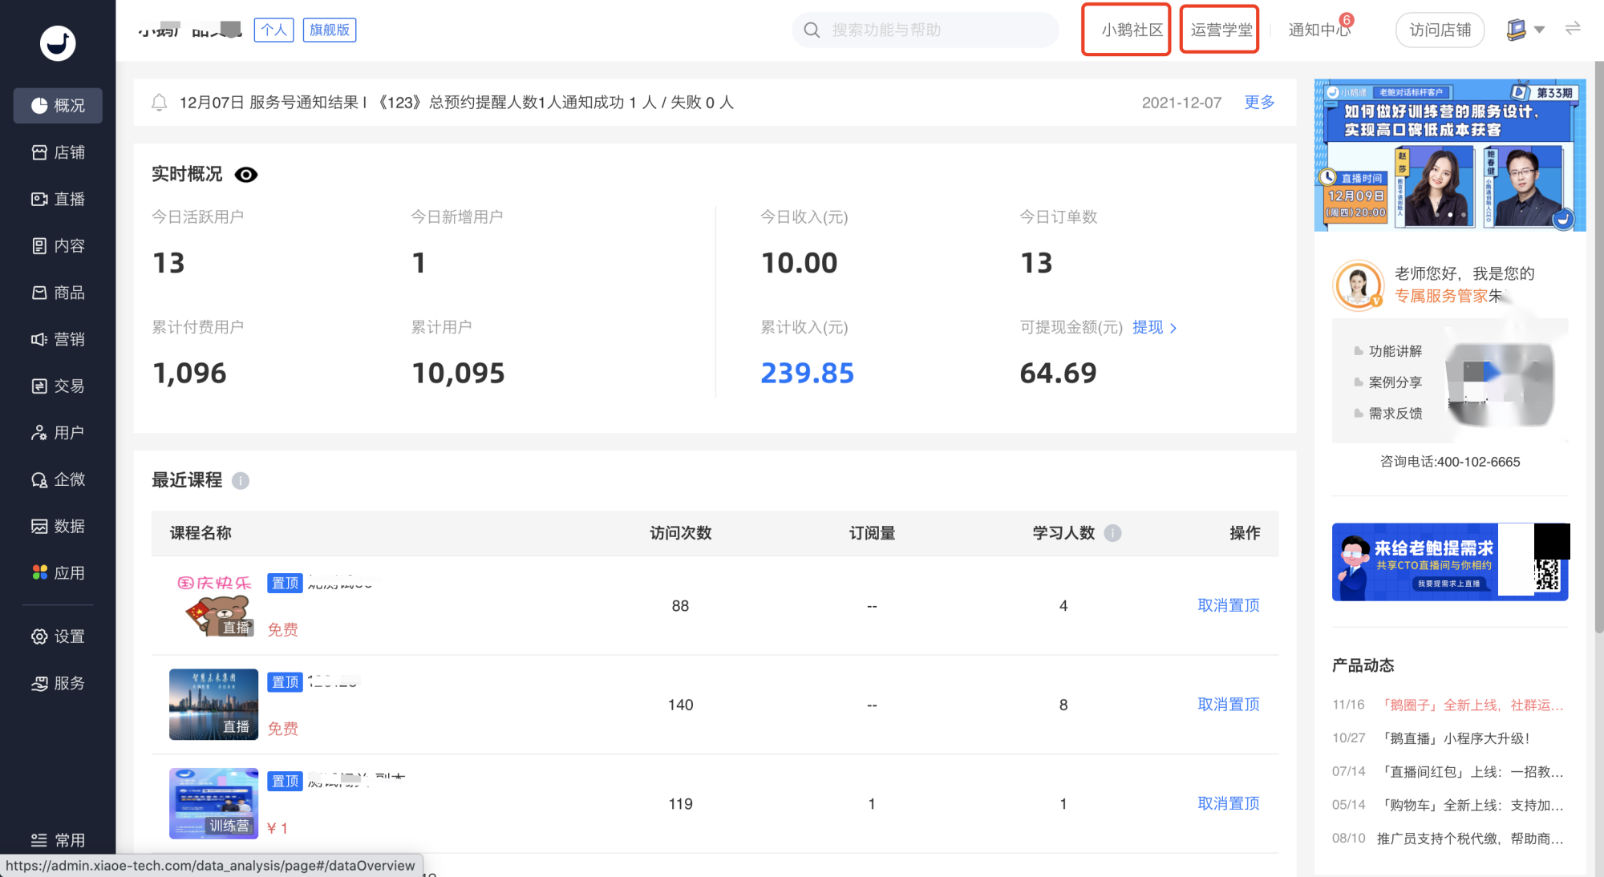Click 更多 to view more notices

pyautogui.click(x=1259, y=103)
